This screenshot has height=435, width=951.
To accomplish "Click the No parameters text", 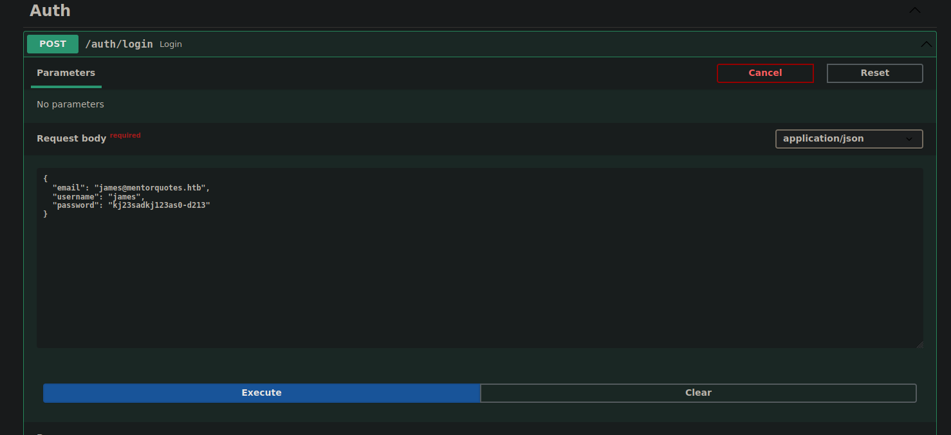I will click(x=70, y=104).
